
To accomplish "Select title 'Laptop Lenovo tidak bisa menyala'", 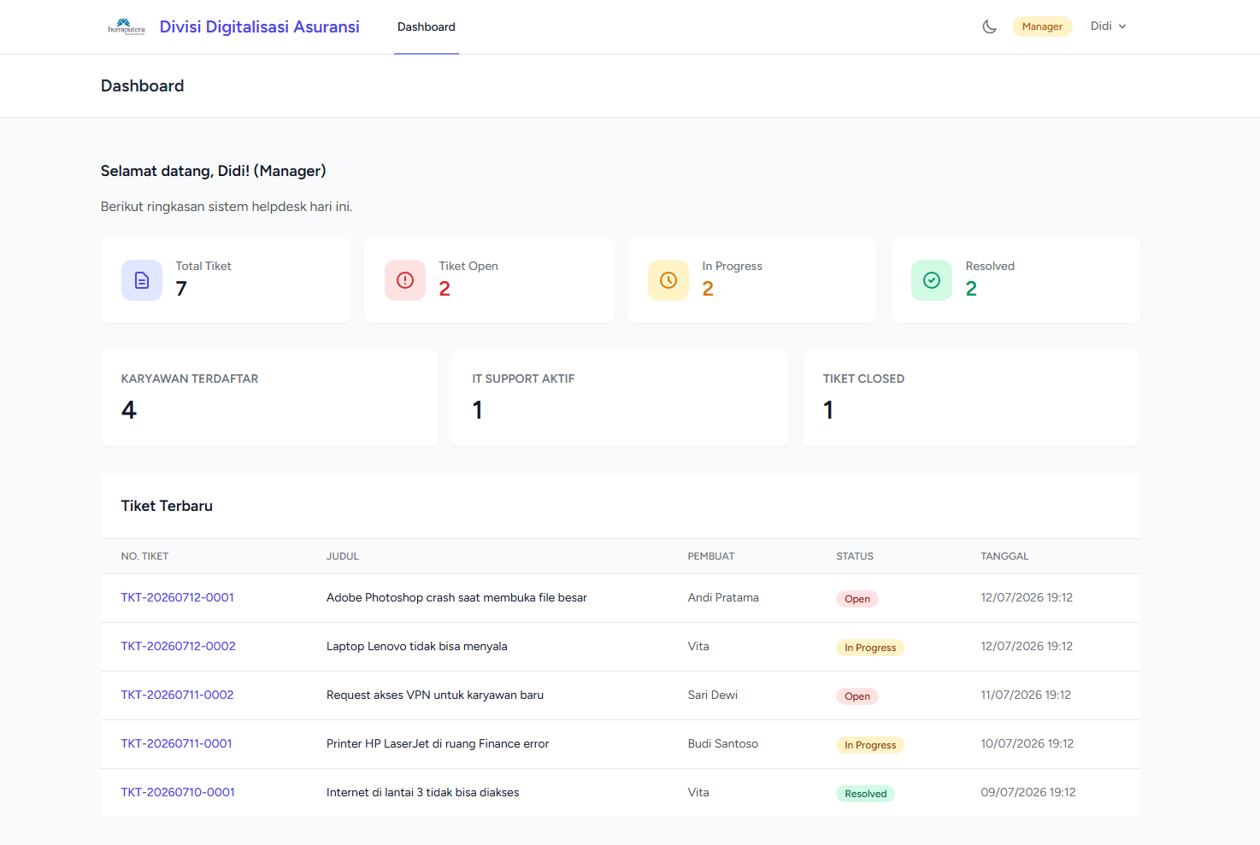I will (417, 646).
